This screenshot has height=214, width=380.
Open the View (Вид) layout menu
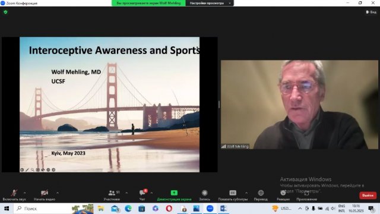371,12
